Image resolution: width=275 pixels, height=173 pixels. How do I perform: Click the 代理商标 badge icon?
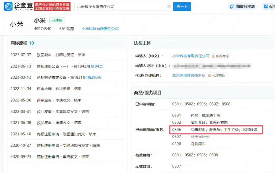210,75
